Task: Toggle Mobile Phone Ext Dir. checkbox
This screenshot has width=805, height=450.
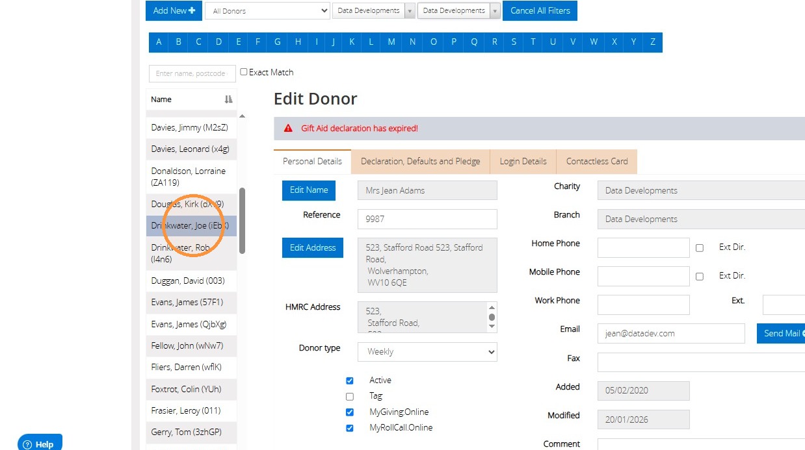Action: [x=700, y=277]
